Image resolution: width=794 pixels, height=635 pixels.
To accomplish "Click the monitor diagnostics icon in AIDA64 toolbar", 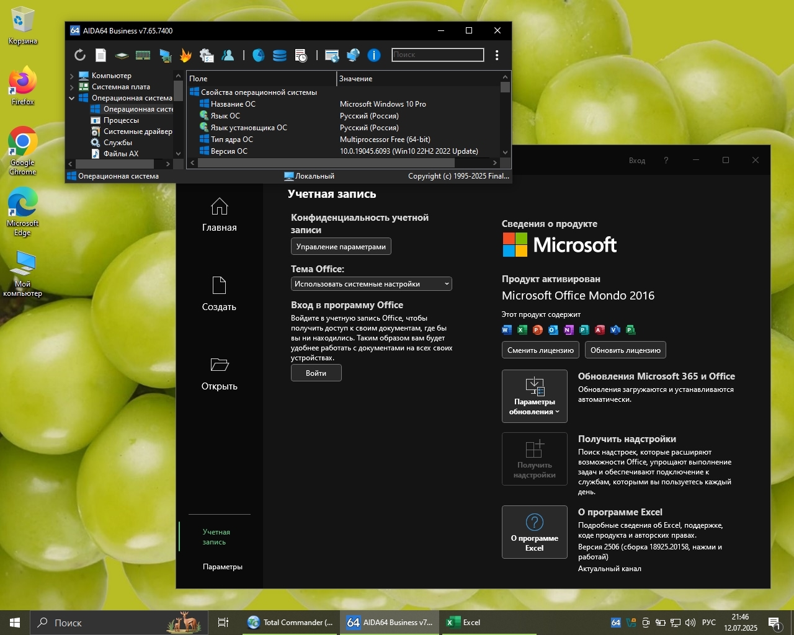I will (165, 55).
